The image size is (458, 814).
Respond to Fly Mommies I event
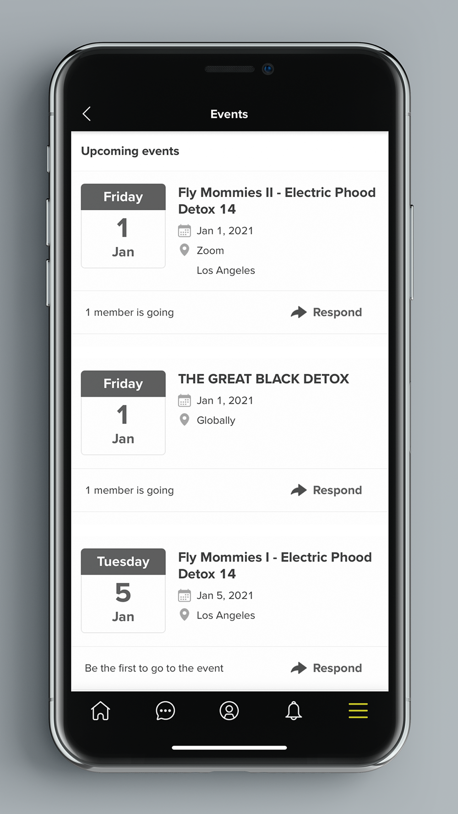[x=337, y=668]
